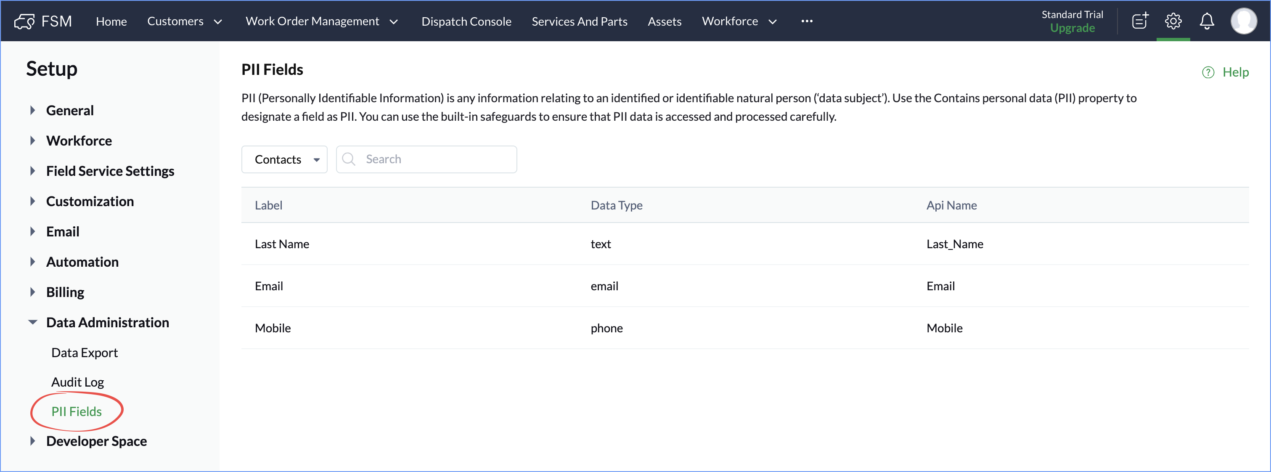Open the more modules ellipsis menu
This screenshot has width=1271, height=472.
(807, 21)
